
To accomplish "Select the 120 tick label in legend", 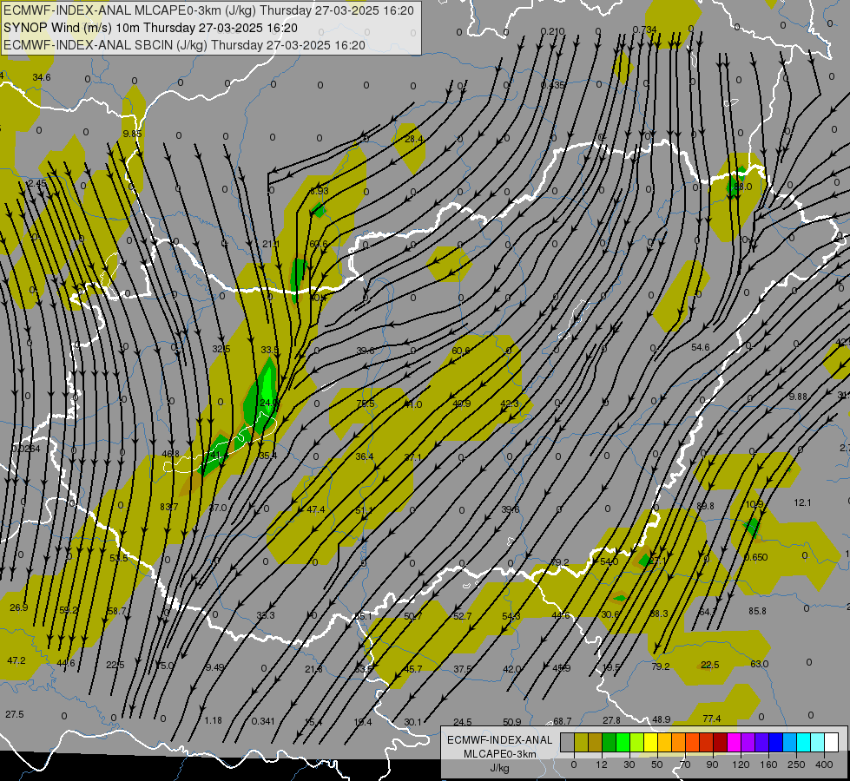I will coord(741,765).
